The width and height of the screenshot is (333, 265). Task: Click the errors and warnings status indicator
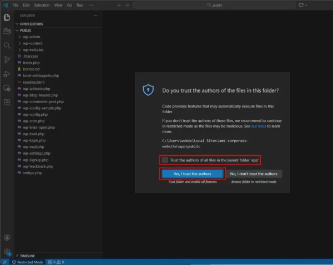click(56, 262)
